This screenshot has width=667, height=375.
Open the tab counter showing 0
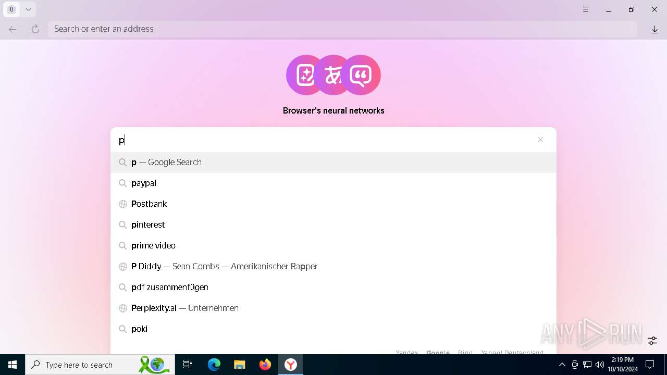pyautogui.click(x=11, y=9)
